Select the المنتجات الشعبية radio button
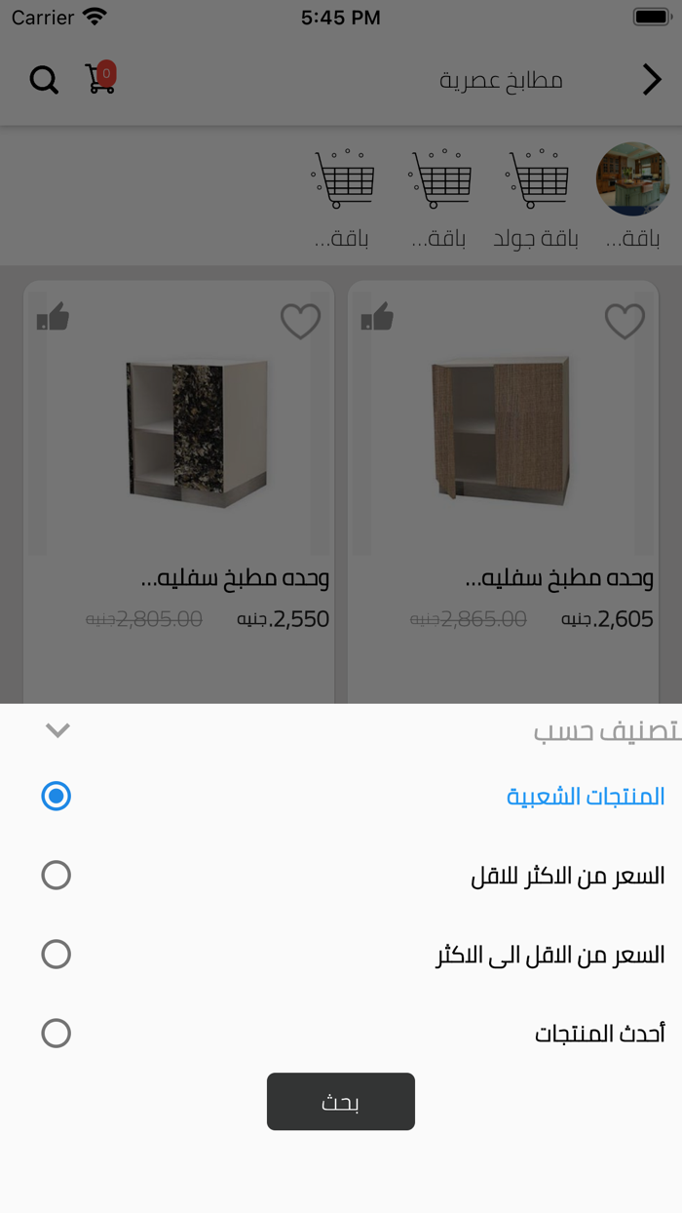Screen dimensions: 682x1213 point(57,796)
